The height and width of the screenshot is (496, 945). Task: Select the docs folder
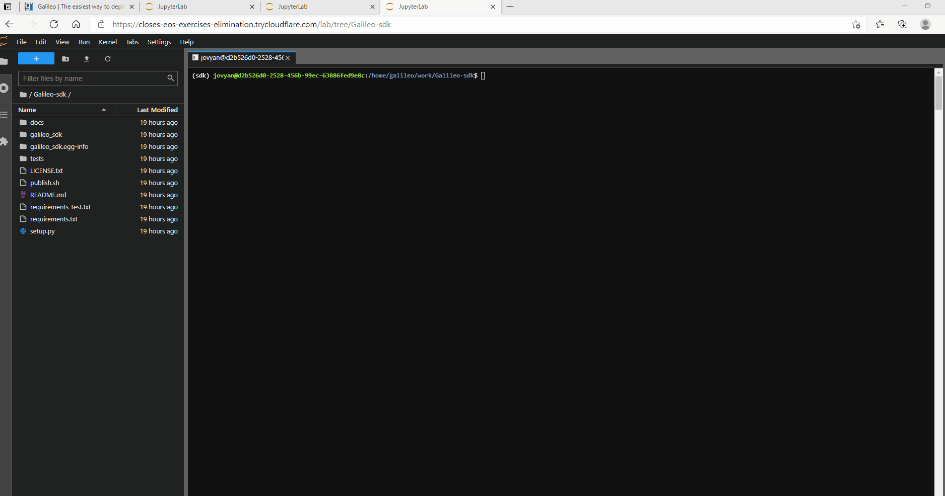click(x=98, y=123)
